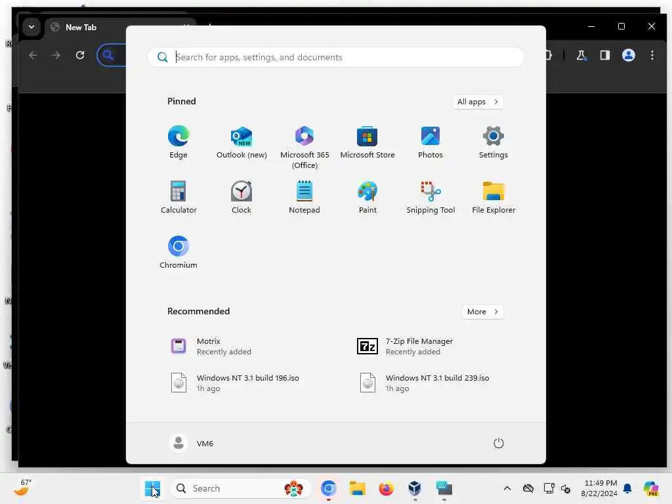Open Paint from pinned apps
The image size is (672, 504).
[367, 198]
